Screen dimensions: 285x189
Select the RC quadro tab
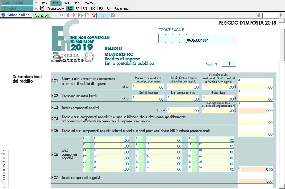pyautogui.click(x=70, y=8)
